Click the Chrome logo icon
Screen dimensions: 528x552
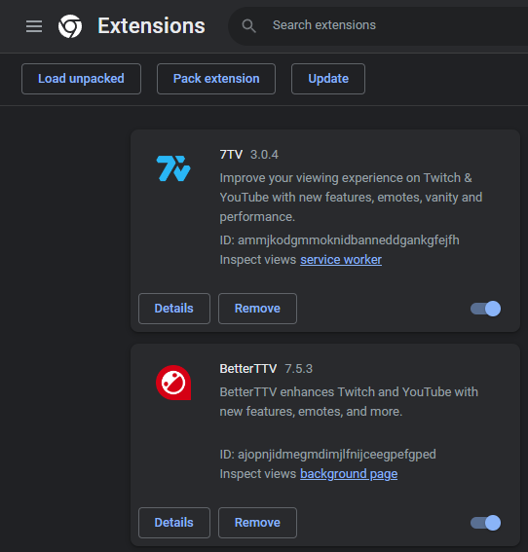[70, 26]
